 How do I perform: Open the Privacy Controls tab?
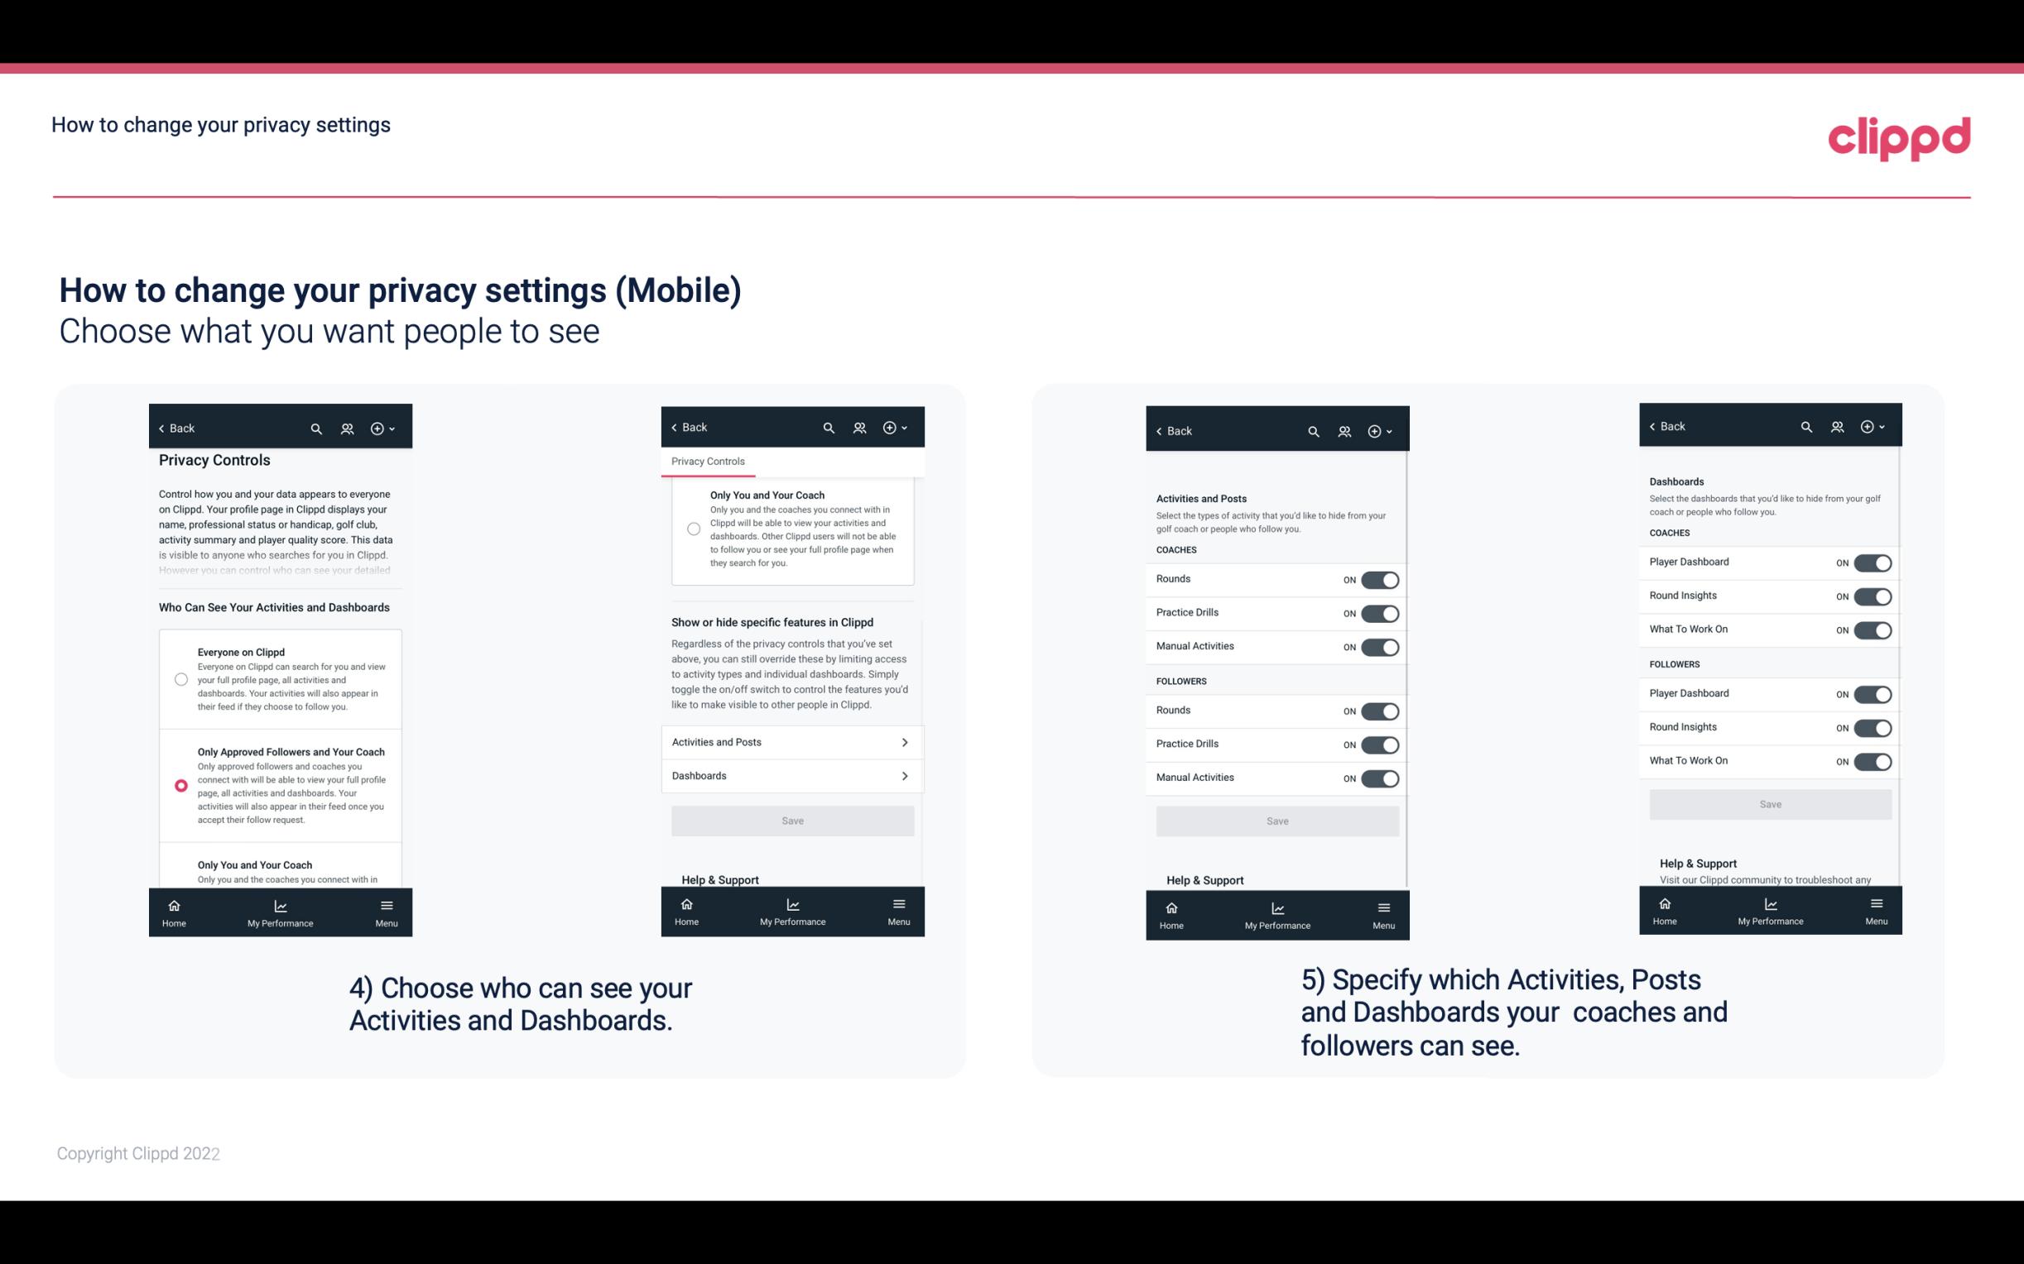click(x=707, y=462)
